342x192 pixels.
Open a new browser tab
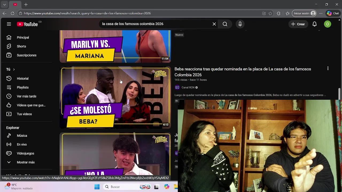(26, 5)
